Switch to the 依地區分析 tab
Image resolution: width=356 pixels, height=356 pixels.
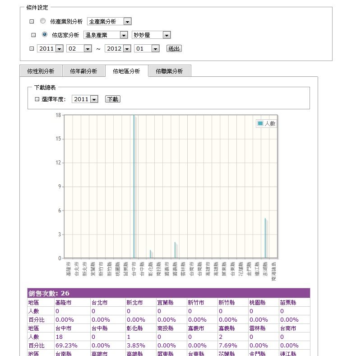click(126, 71)
